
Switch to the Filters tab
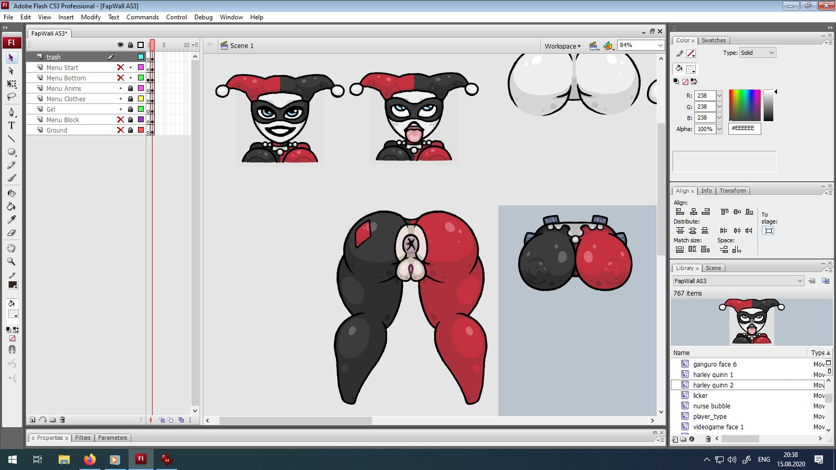tap(83, 438)
